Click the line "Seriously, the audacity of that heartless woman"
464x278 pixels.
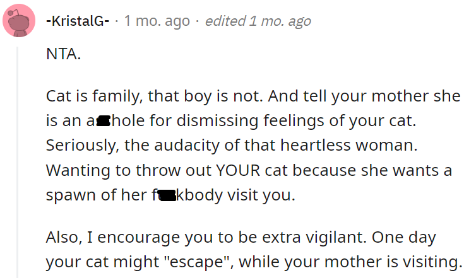tap(232, 144)
